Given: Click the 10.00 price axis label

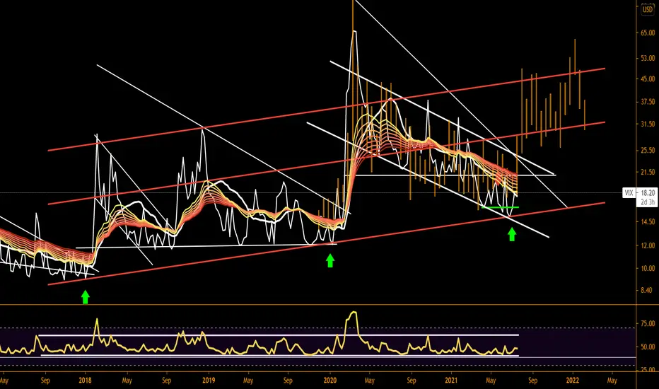Looking at the screenshot, I should [x=648, y=268].
